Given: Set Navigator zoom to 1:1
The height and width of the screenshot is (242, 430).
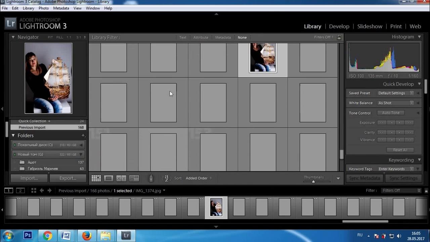Looking at the screenshot, I should click(69, 37).
